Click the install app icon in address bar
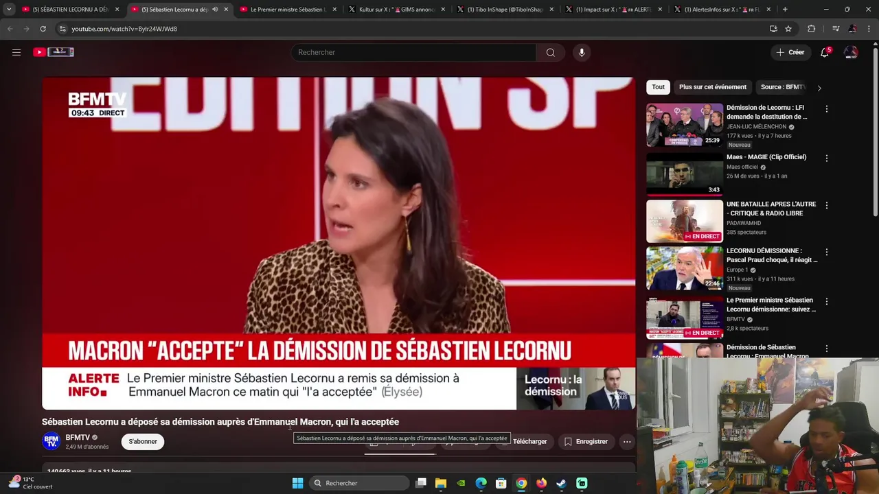The height and width of the screenshot is (494, 879). (x=773, y=29)
